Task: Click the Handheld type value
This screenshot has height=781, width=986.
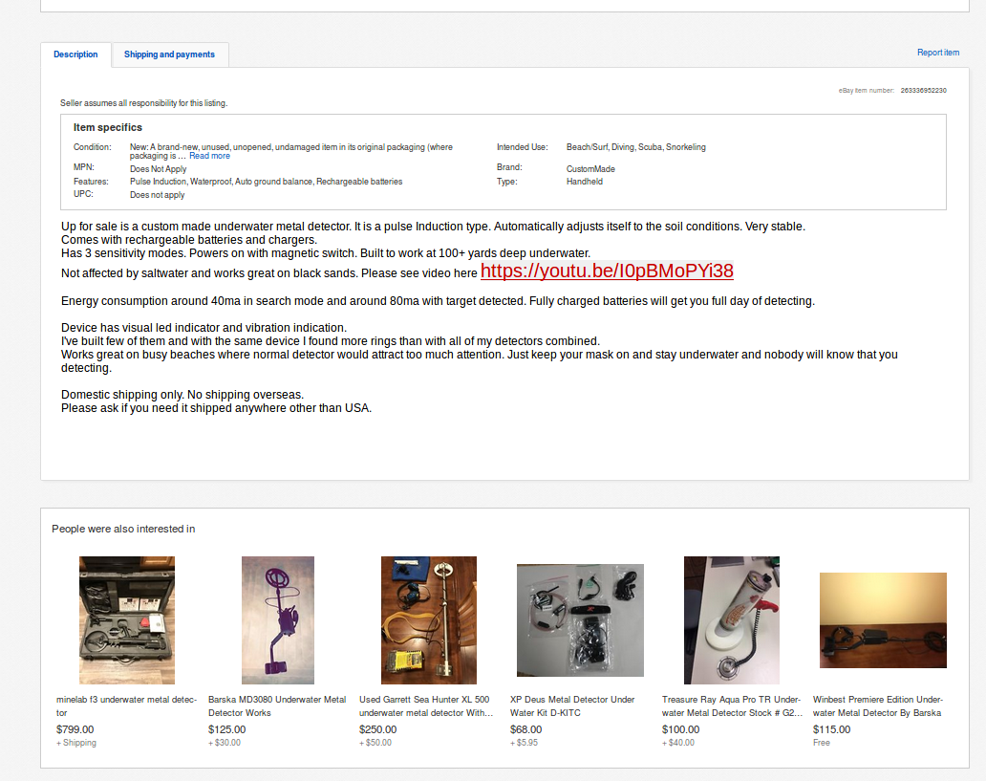Action: pyautogui.click(x=584, y=182)
